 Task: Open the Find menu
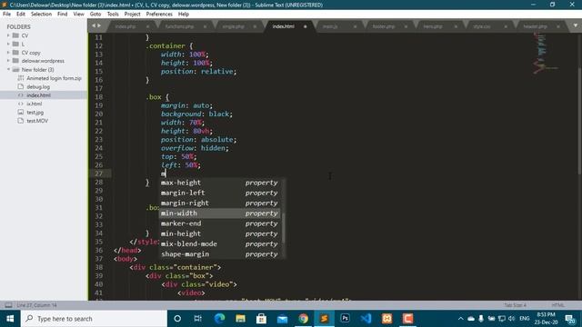pos(63,15)
